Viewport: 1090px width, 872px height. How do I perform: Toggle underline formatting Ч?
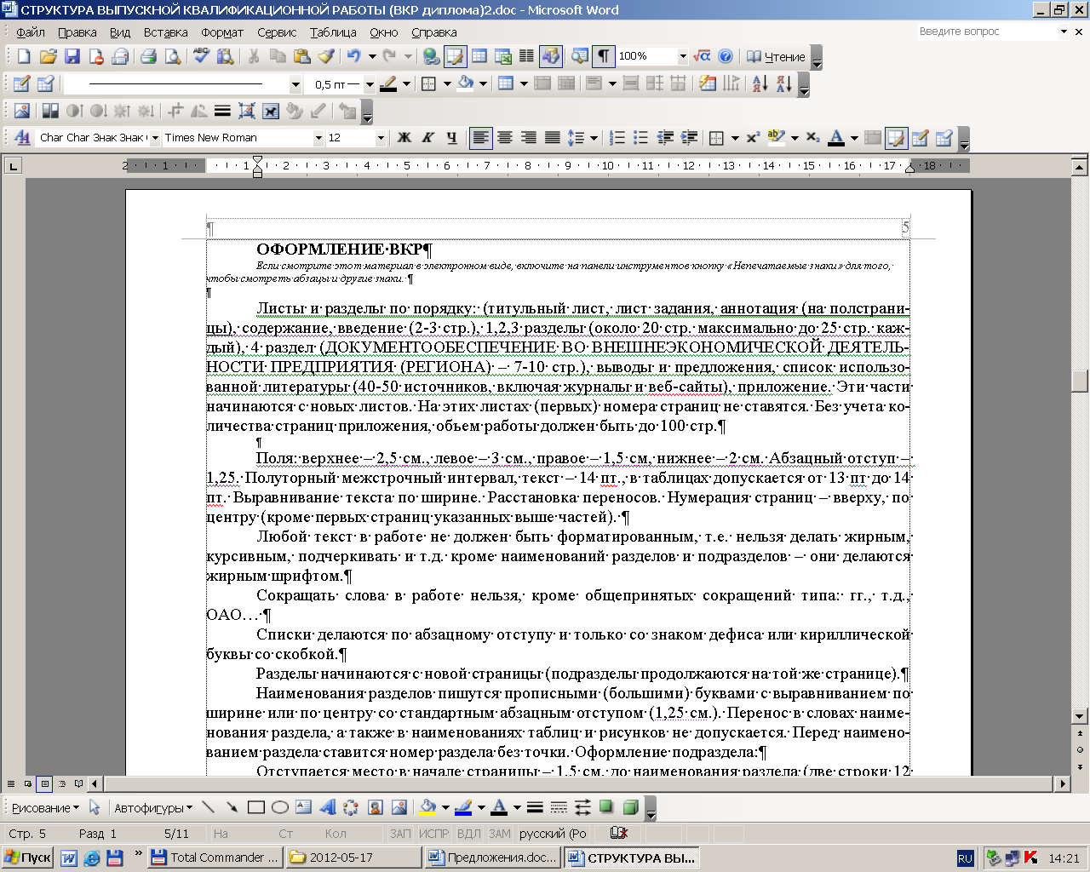pyautogui.click(x=452, y=138)
